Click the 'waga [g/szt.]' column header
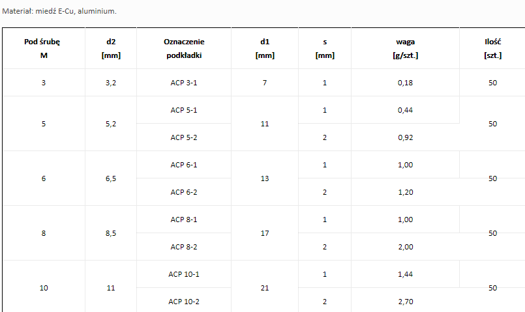 point(405,48)
